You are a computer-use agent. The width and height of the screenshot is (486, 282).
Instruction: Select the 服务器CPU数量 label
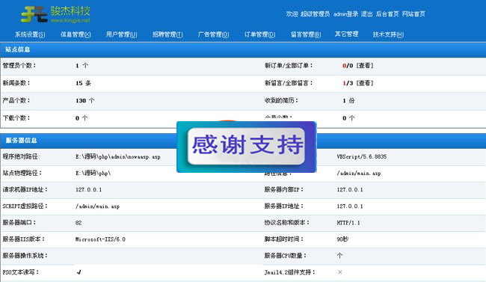[x=285, y=256]
